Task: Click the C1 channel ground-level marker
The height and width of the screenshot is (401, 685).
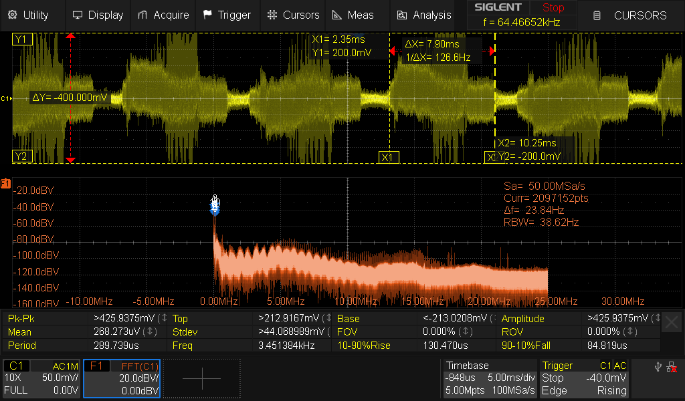Action: [x=6, y=99]
